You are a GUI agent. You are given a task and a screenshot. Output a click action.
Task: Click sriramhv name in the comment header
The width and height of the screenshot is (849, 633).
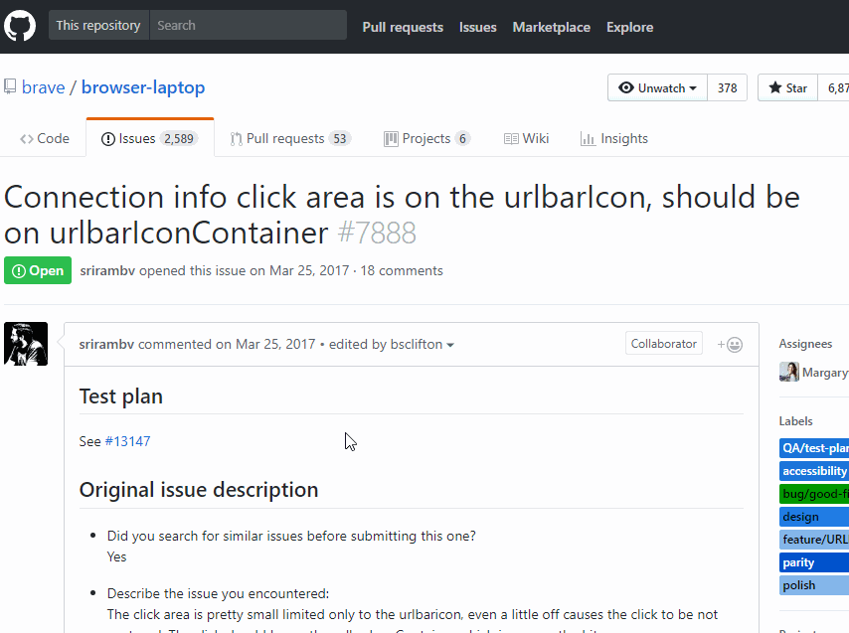pyautogui.click(x=106, y=344)
